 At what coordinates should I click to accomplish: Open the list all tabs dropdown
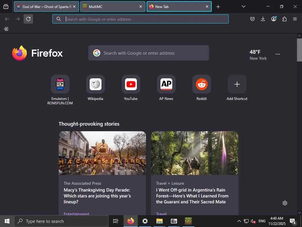pyautogui.click(x=243, y=7)
